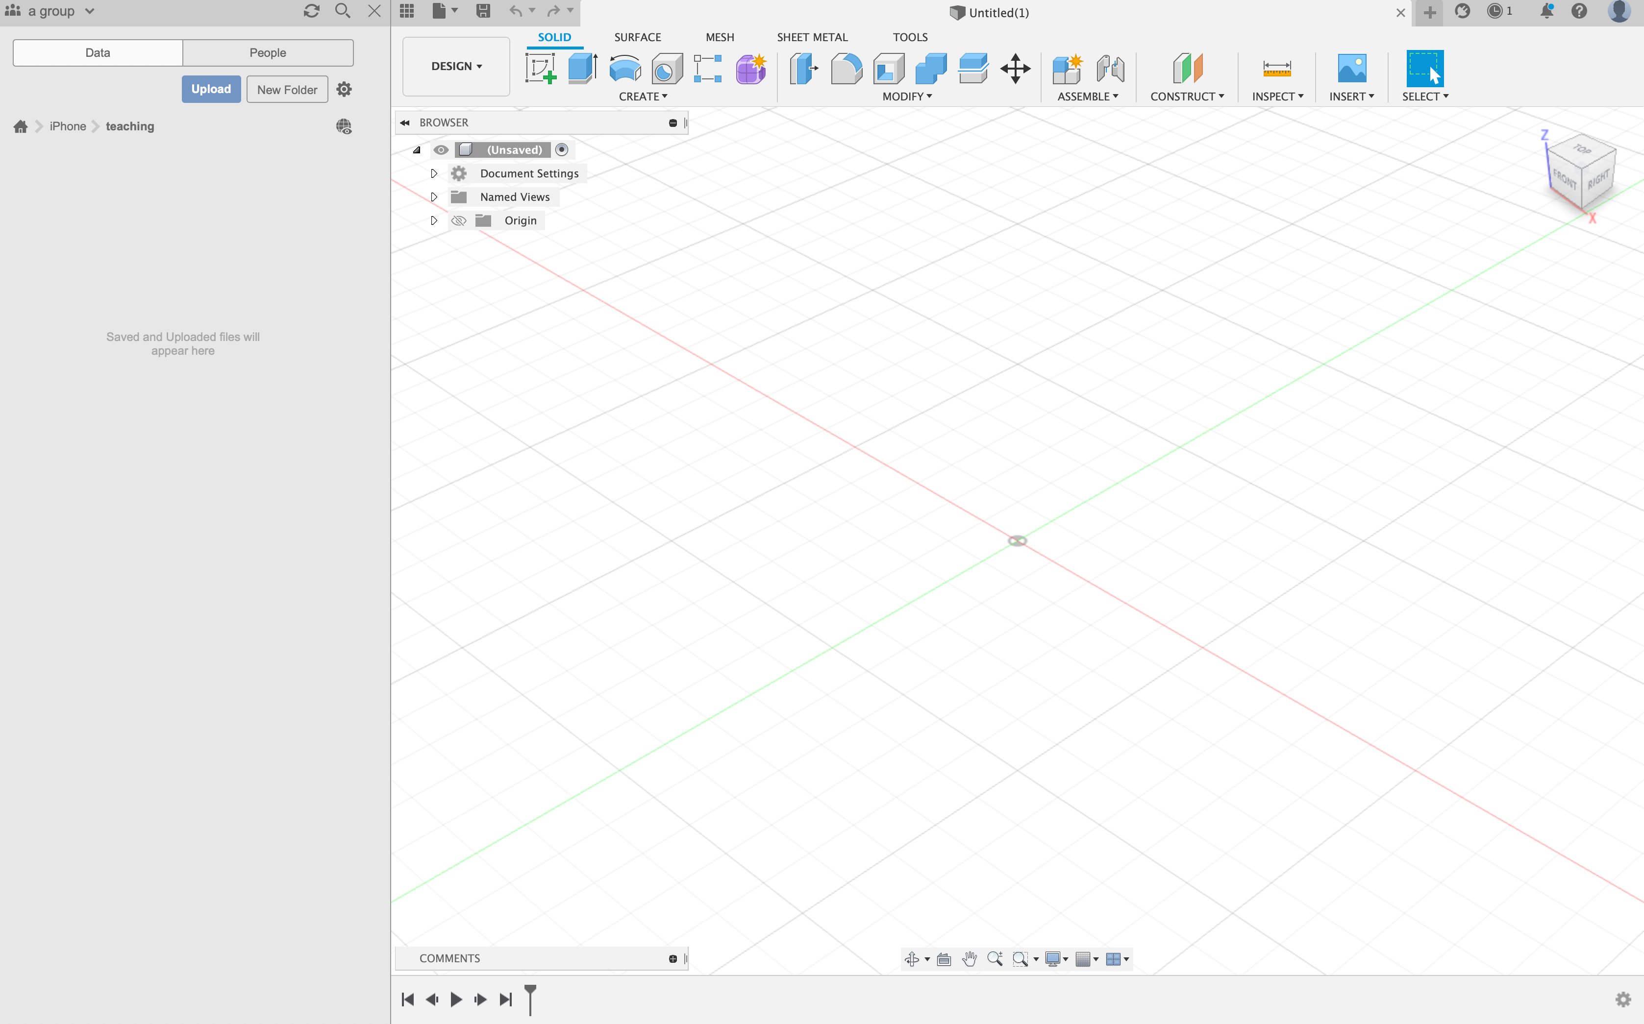Toggle visibility of the (Unsaved) component
The image size is (1644, 1024).
pos(441,149)
